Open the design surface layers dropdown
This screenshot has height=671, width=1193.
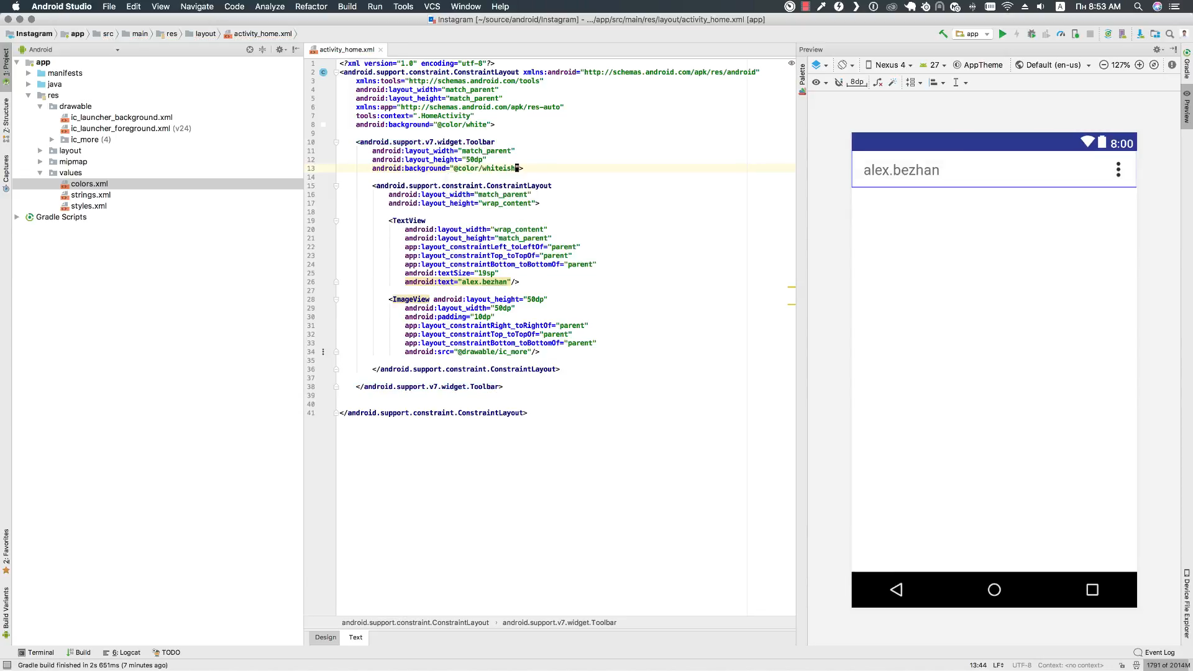[x=820, y=65]
